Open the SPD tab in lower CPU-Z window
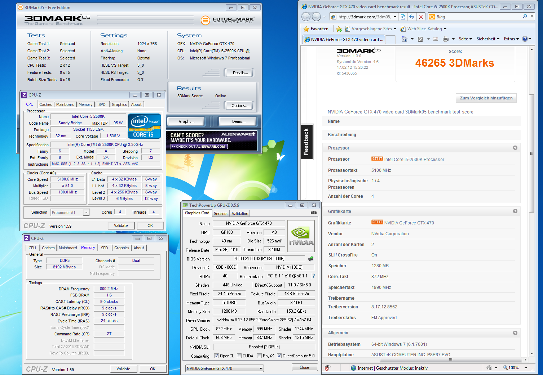This screenshot has height=375, width=543. pyautogui.click(x=105, y=248)
